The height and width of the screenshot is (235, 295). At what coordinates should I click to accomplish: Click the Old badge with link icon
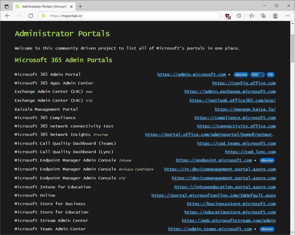(x=257, y=75)
